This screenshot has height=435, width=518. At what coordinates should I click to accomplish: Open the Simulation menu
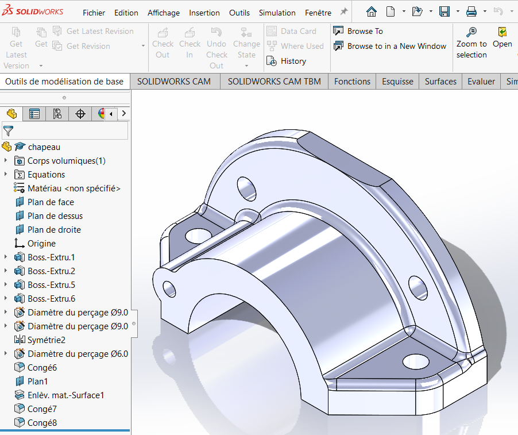tap(277, 13)
